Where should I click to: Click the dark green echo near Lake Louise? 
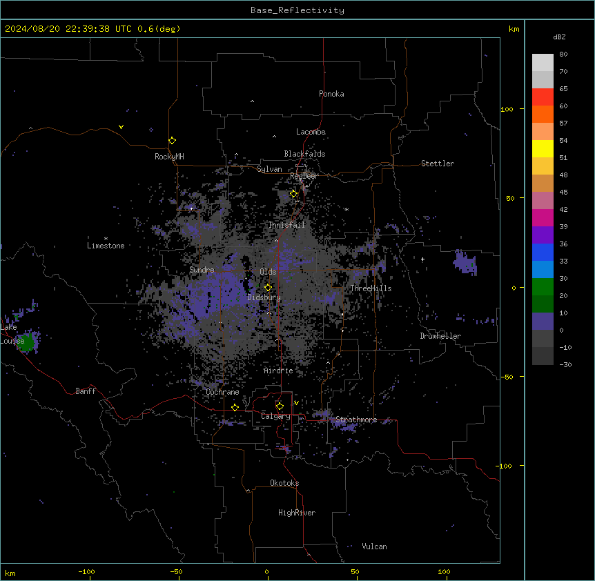coord(26,342)
